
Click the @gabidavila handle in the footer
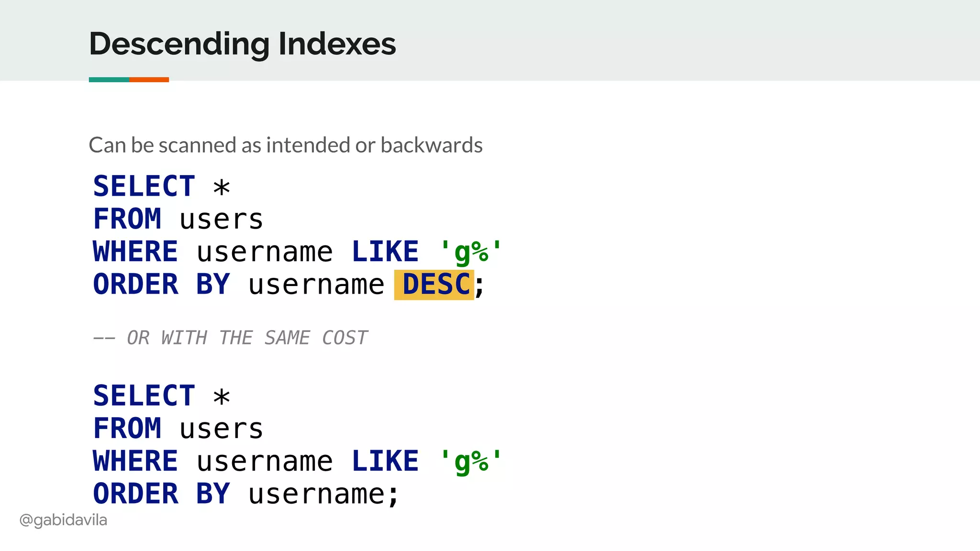tap(63, 520)
